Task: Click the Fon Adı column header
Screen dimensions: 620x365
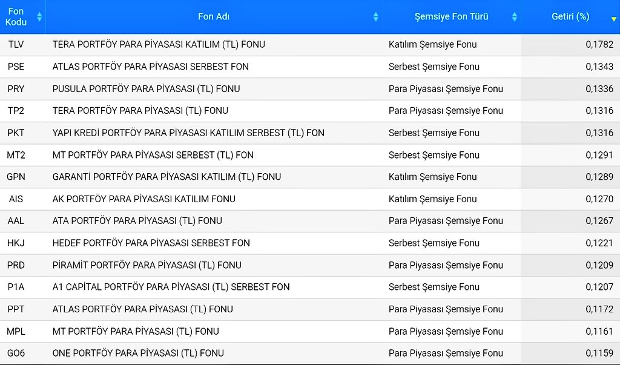Action: click(214, 16)
